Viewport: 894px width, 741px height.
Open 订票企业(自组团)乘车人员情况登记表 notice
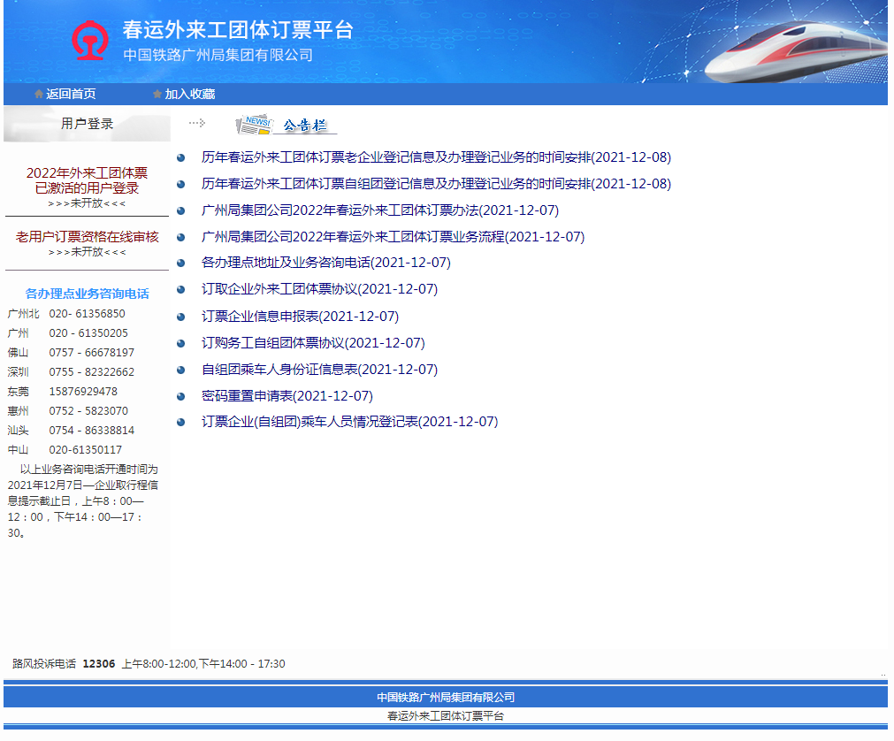349,422
